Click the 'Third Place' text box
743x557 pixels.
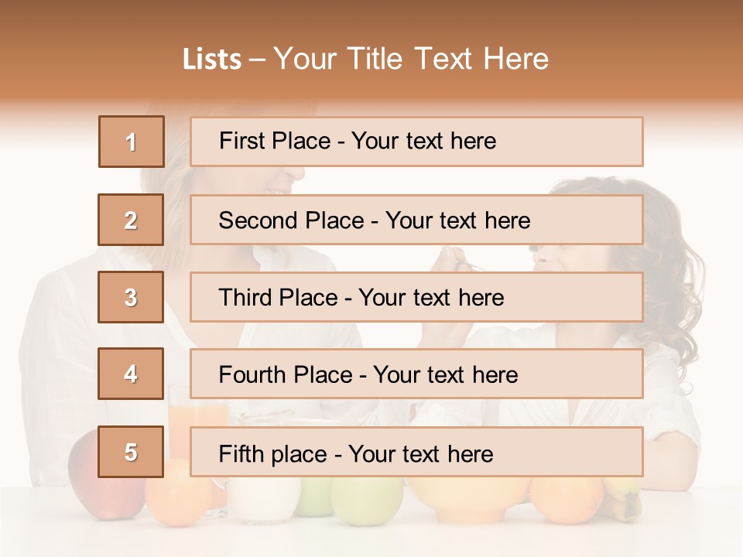[416, 297]
